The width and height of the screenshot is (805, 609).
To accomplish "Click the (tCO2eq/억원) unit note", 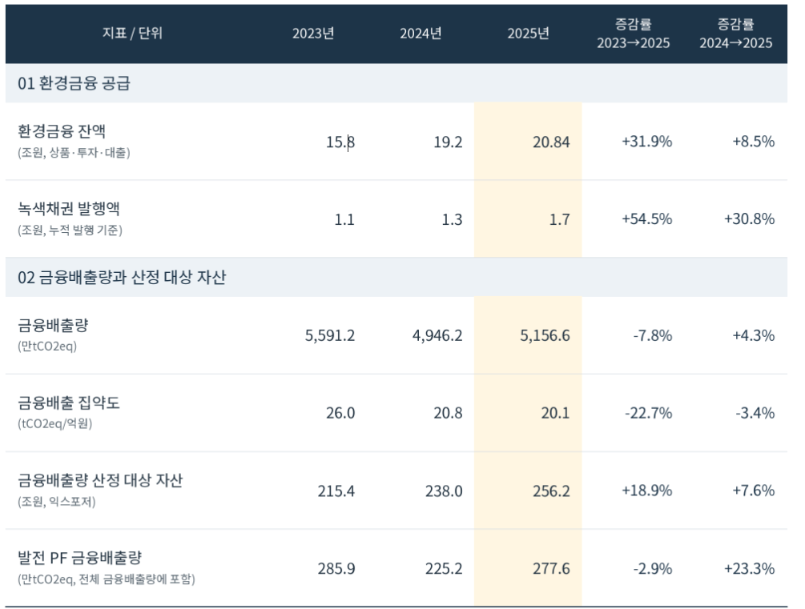I will tap(55, 424).
